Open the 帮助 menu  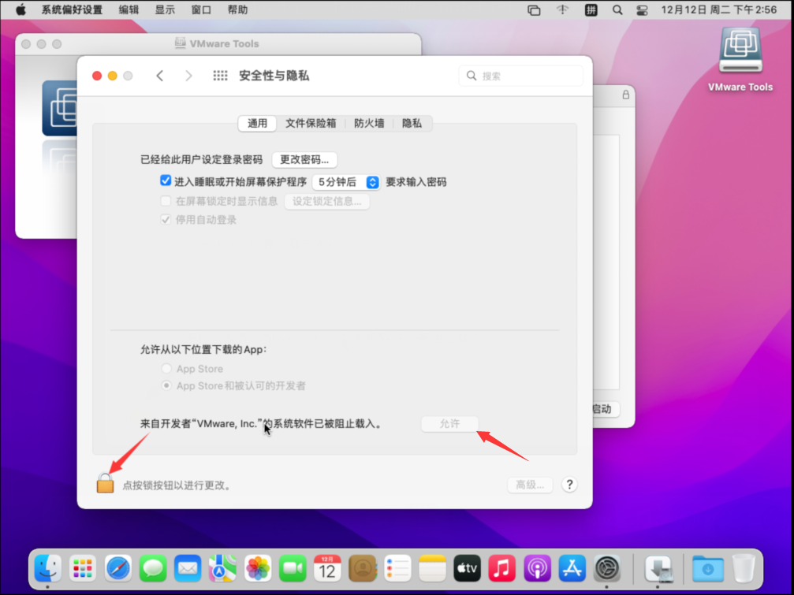click(x=237, y=9)
